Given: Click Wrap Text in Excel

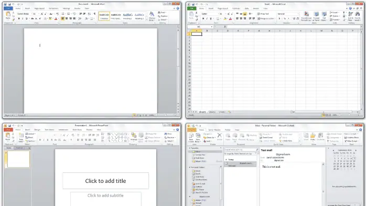Looking at the screenshot, I should (x=263, y=14).
